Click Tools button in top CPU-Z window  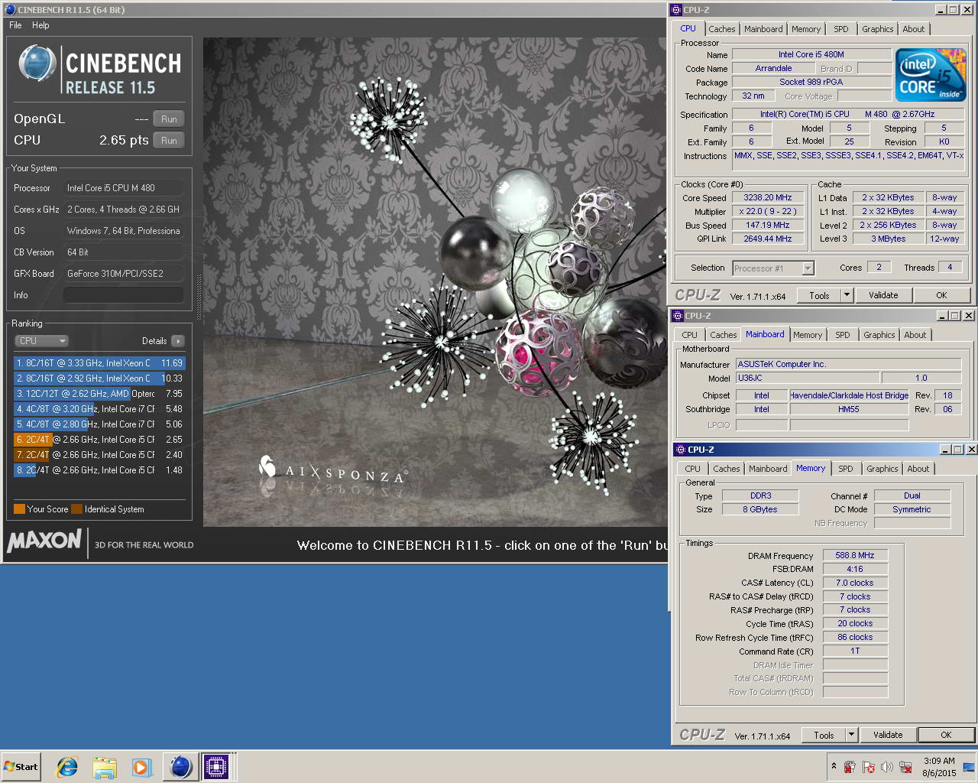click(819, 296)
